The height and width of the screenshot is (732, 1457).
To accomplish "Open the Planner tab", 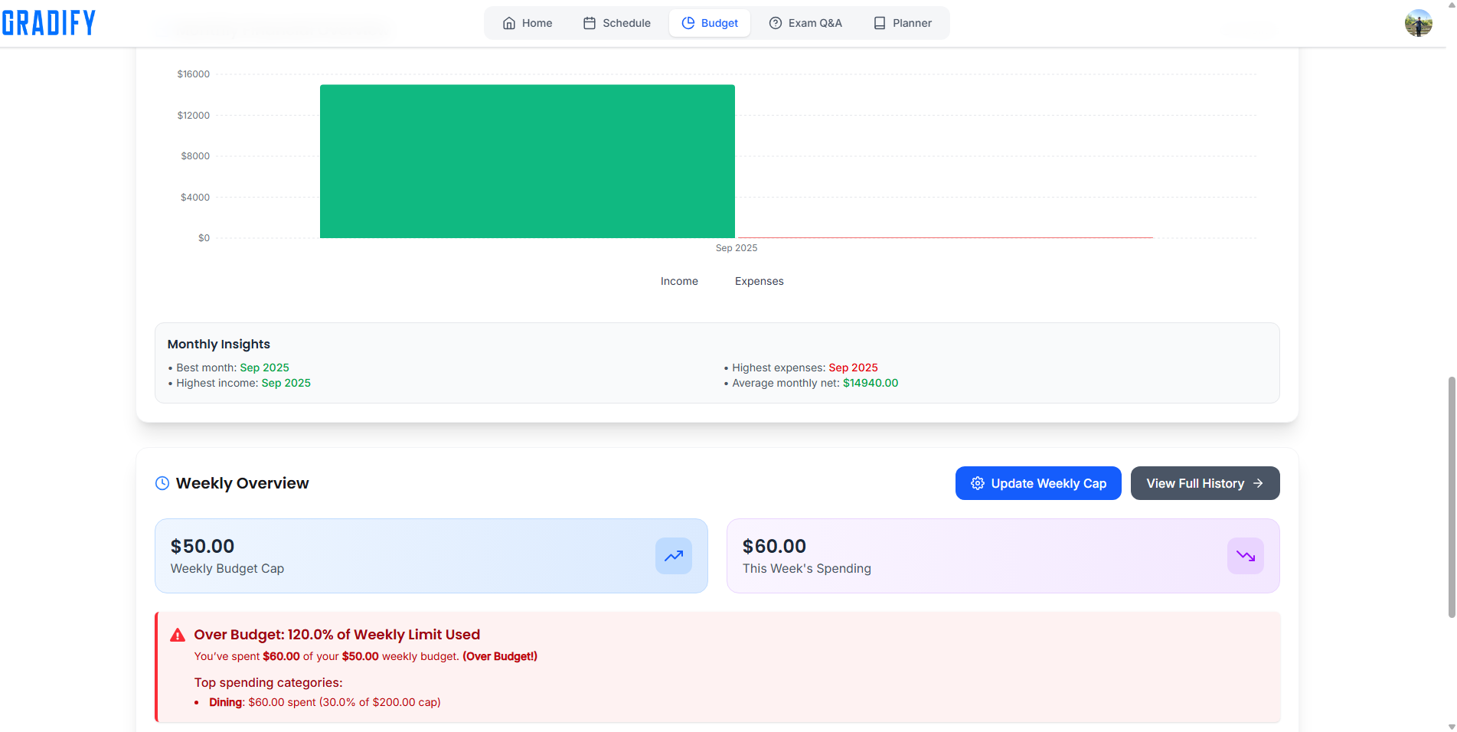I will (x=903, y=23).
